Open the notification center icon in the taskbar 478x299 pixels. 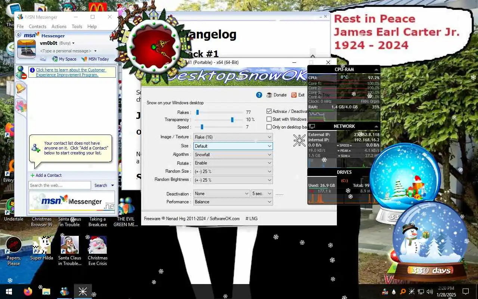[466, 292]
